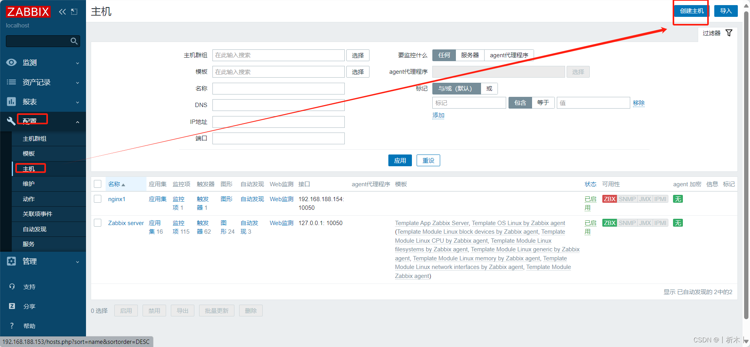The width and height of the screenshot is (750, 347).
Task: Expand the 监测 menu chevron
Action: tap(77, 63)
